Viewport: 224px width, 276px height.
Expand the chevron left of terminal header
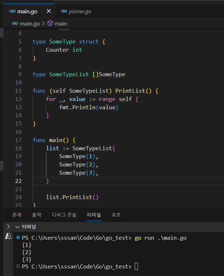pyautogui.click(x=9, y=227)
